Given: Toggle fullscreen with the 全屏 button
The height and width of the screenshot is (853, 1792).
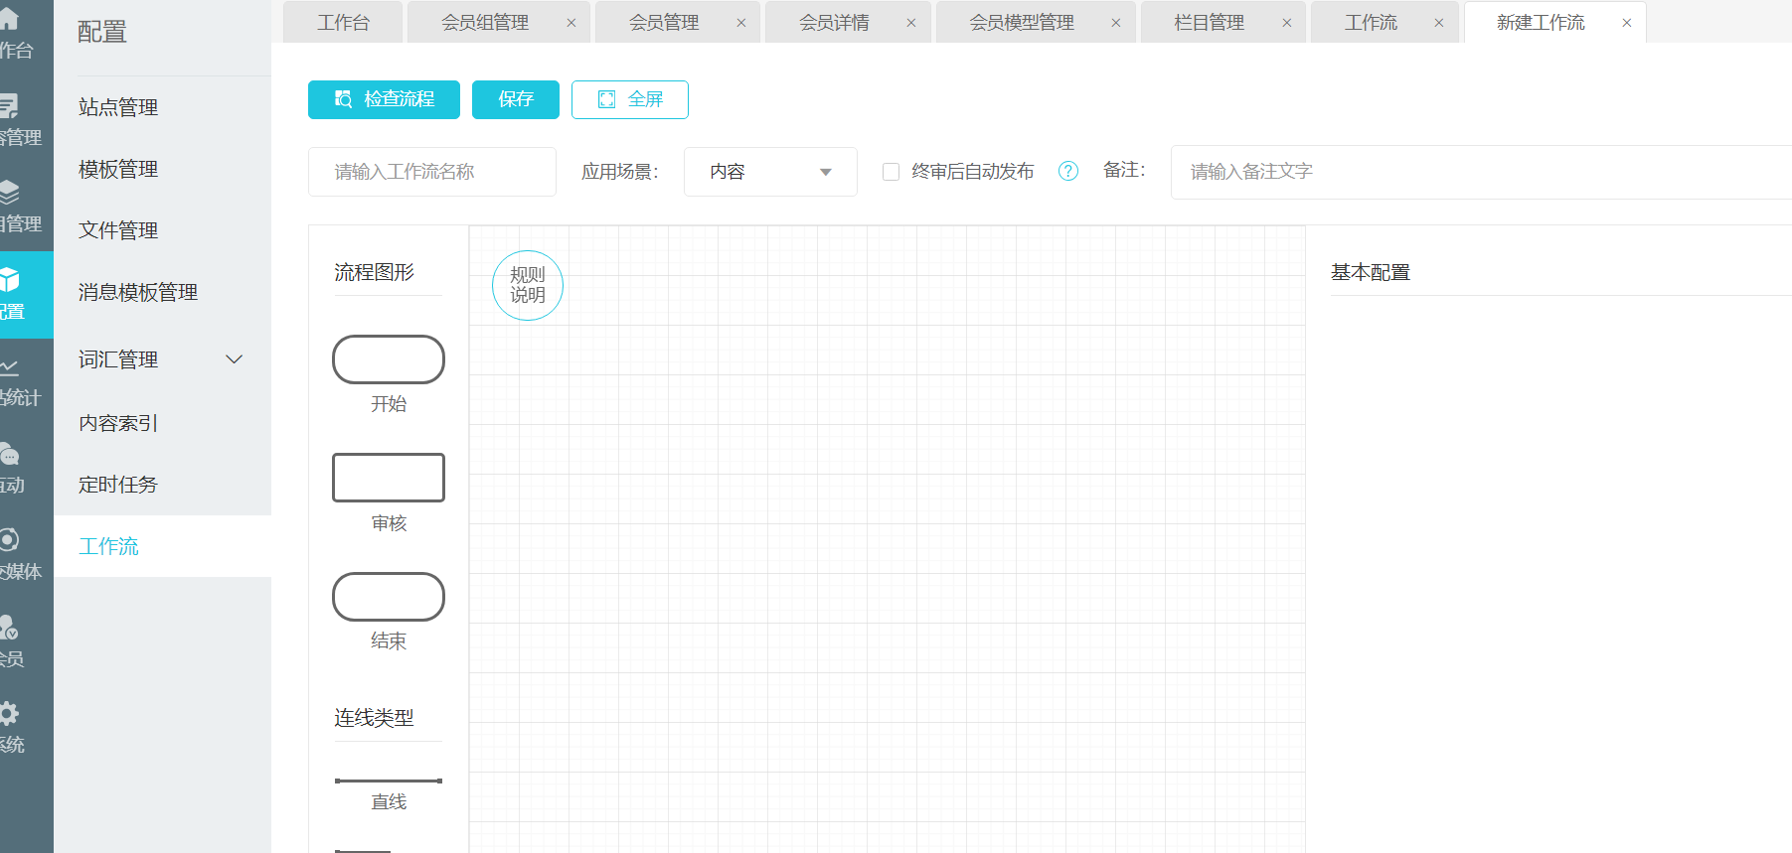Looking at the screenshot, I should [x=629, y=99].
